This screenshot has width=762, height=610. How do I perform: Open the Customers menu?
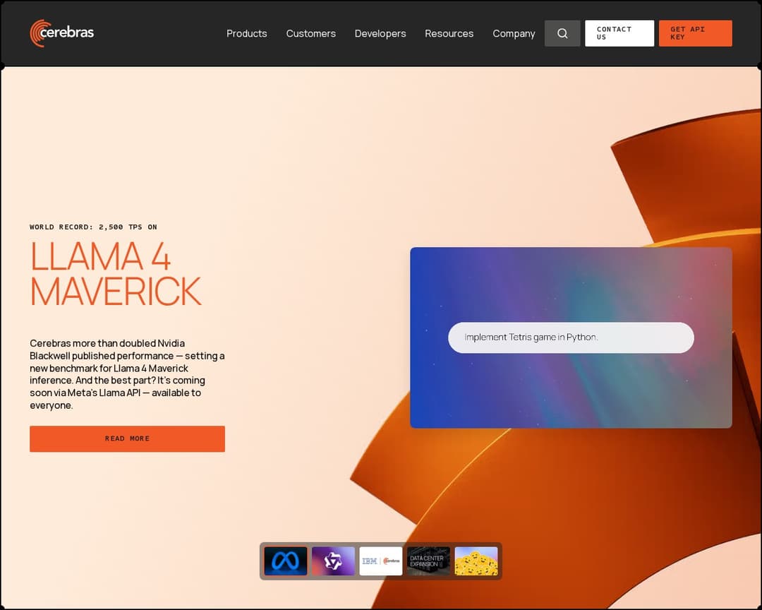click(x=310, y=34)
